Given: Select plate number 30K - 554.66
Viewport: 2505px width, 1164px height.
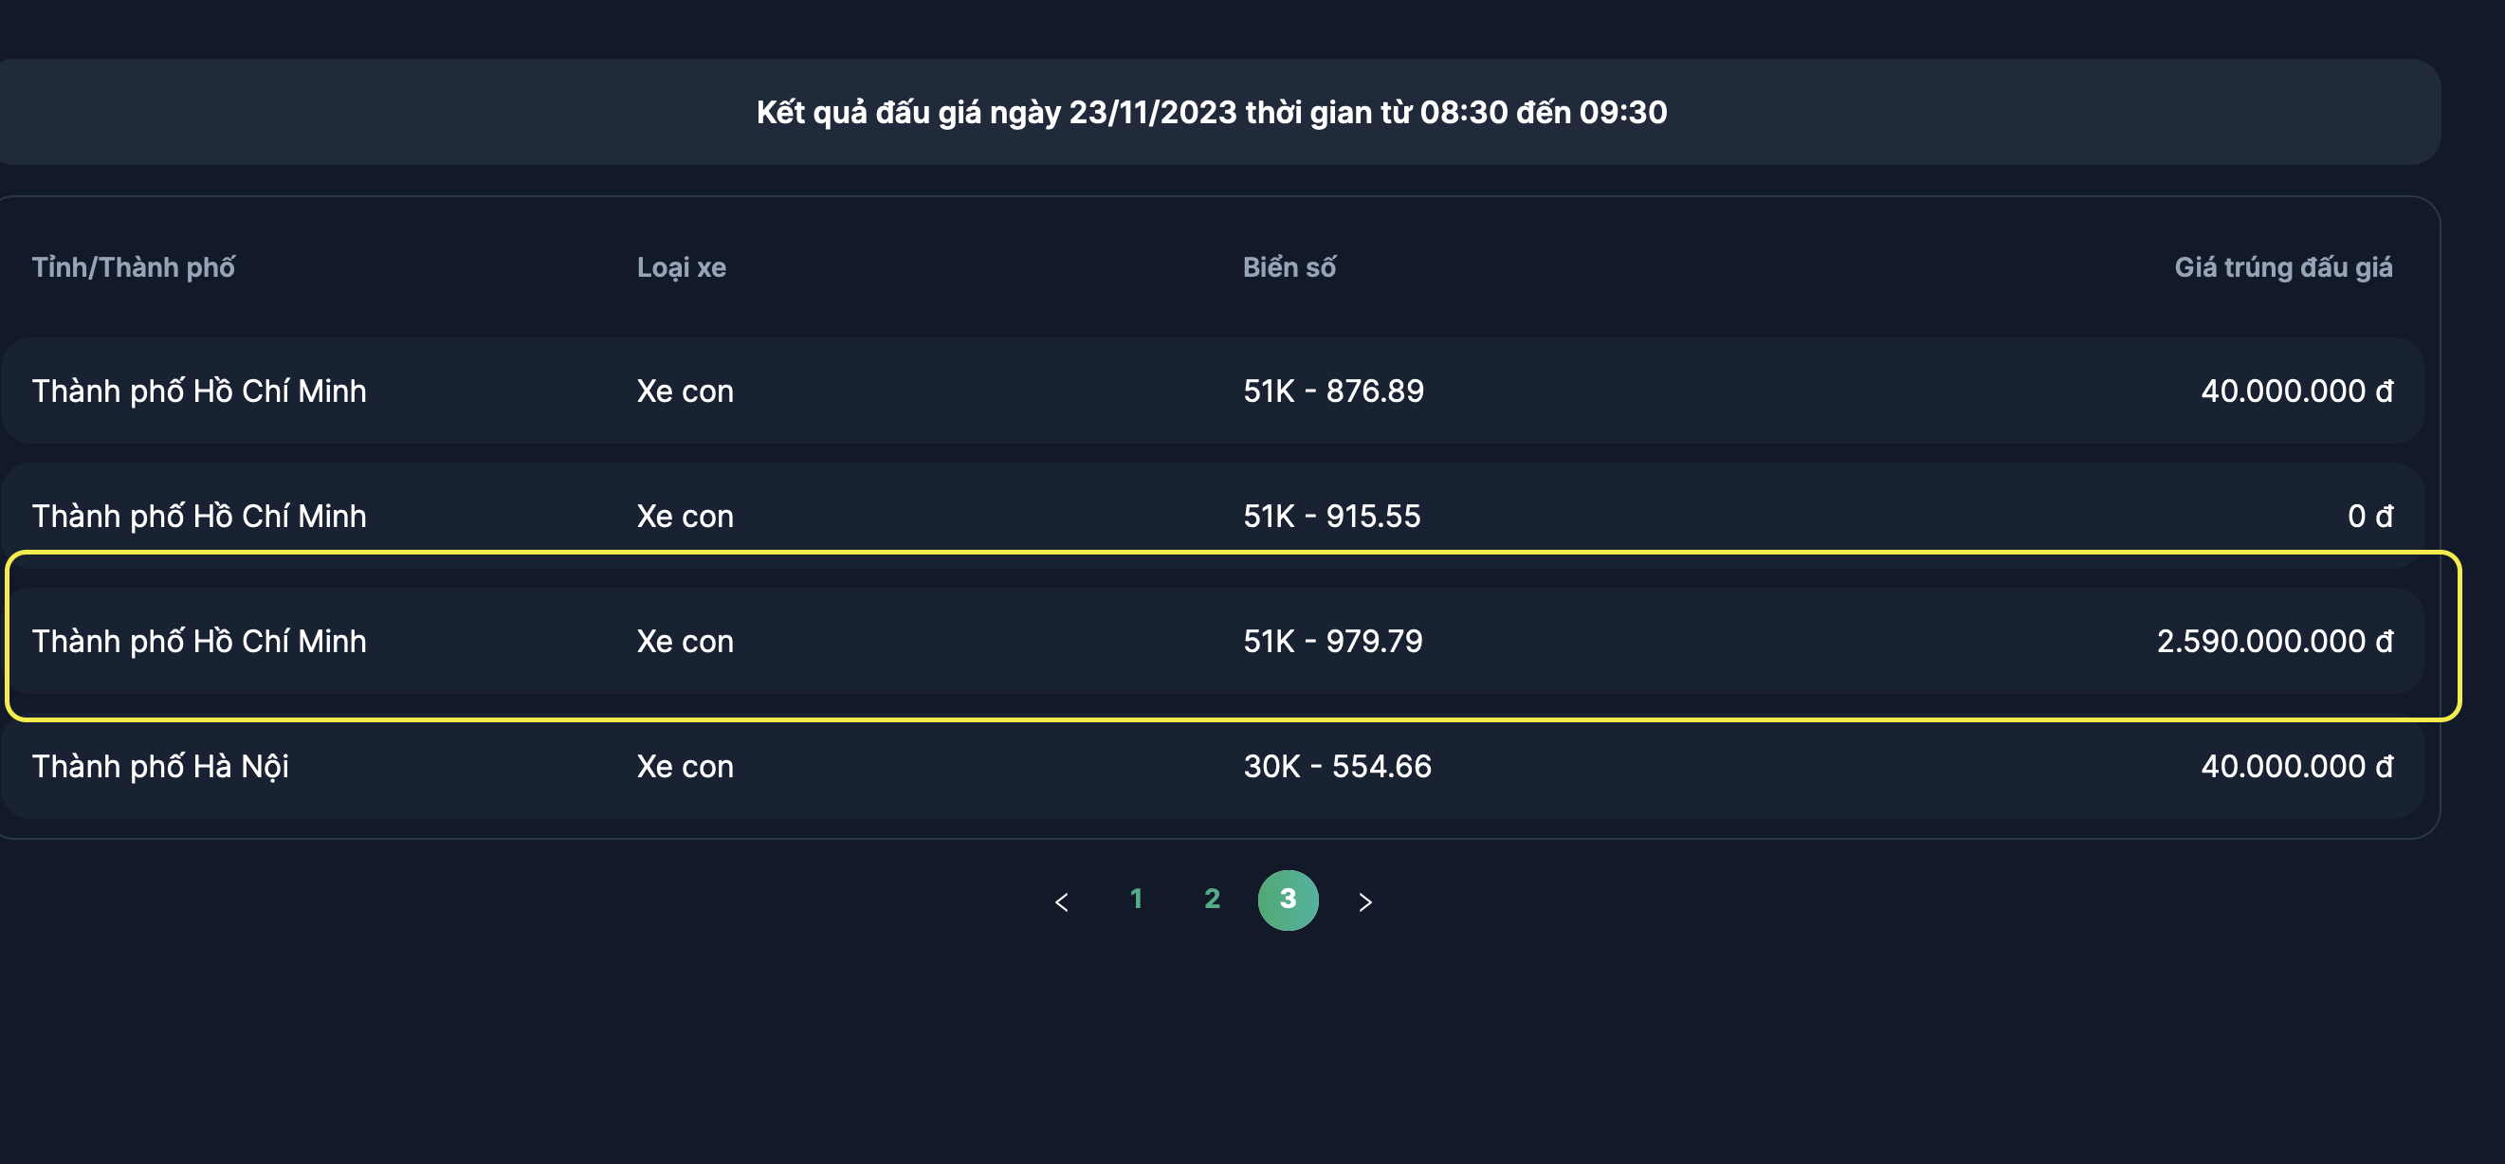Looking at the screenshot, I should (1337, 766).
